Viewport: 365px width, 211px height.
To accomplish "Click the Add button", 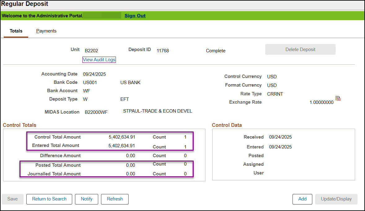I will [302, 199].
